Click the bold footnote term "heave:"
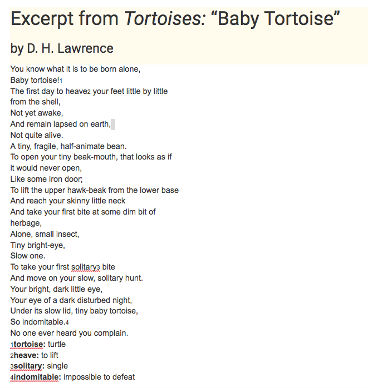Image resolution: width=368 pixels, height=388 pixels. [x=27, y=355]
